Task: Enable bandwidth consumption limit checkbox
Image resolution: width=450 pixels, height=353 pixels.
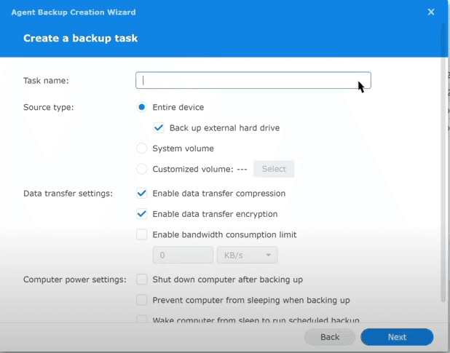Action: pyautogui.click(x=142, y=234)
